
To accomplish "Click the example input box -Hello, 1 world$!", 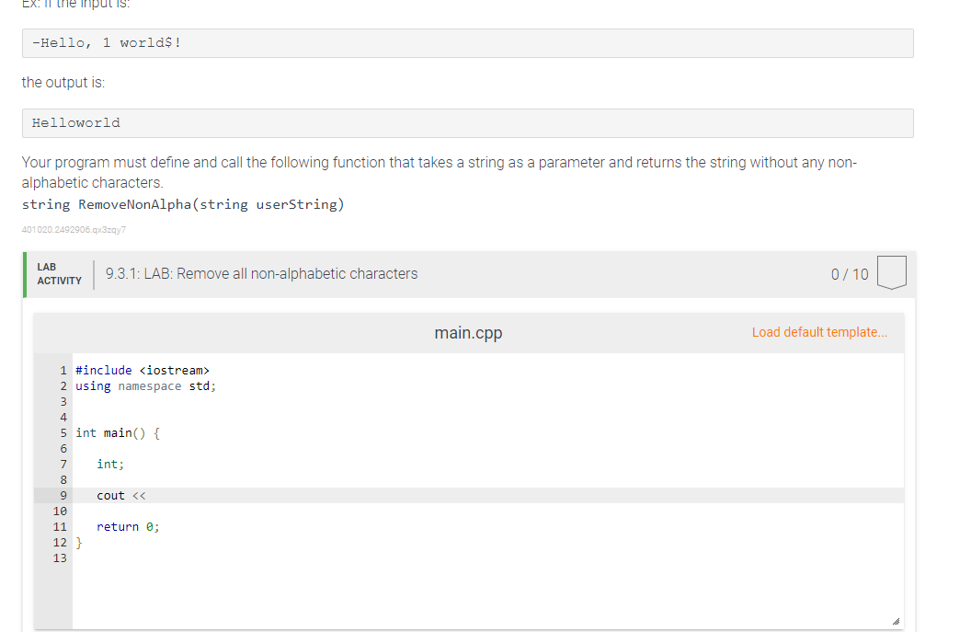I will pos(467,43).
